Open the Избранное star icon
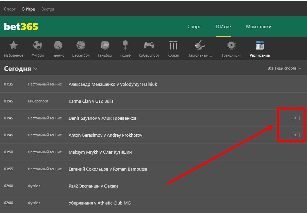This screenshot has height=213, width=307. coord(14,45)
